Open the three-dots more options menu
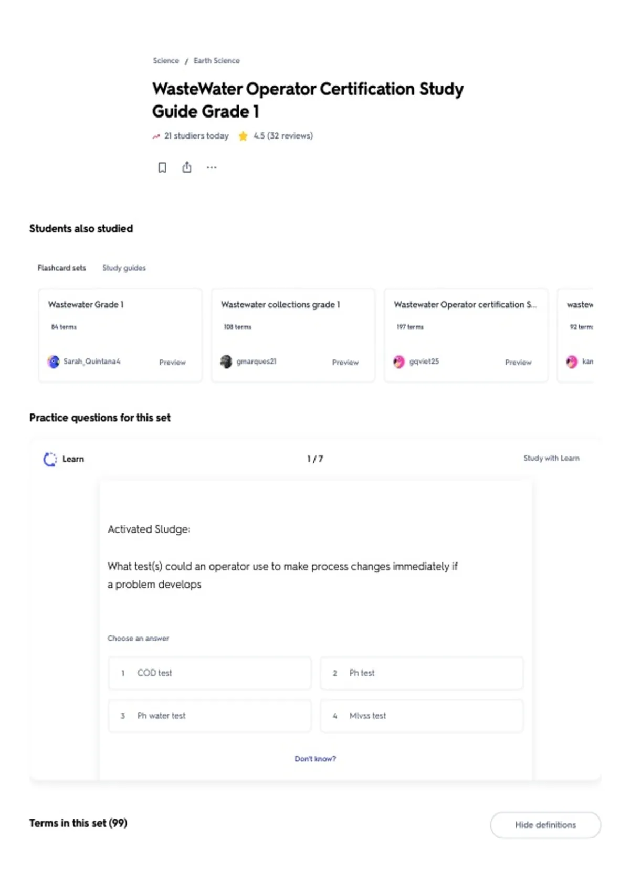Screen dimensions: 630x892 point(212,167)
